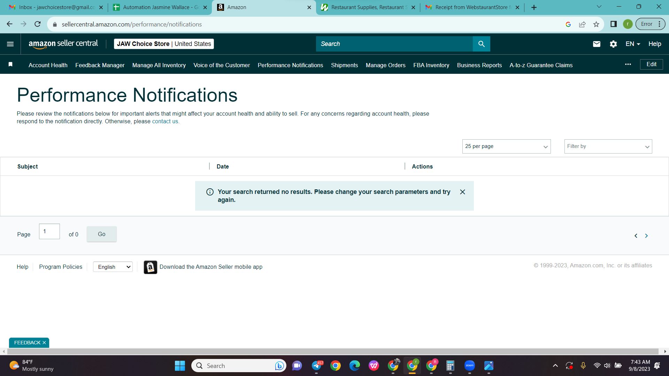Expand the EN language menu

633,44
